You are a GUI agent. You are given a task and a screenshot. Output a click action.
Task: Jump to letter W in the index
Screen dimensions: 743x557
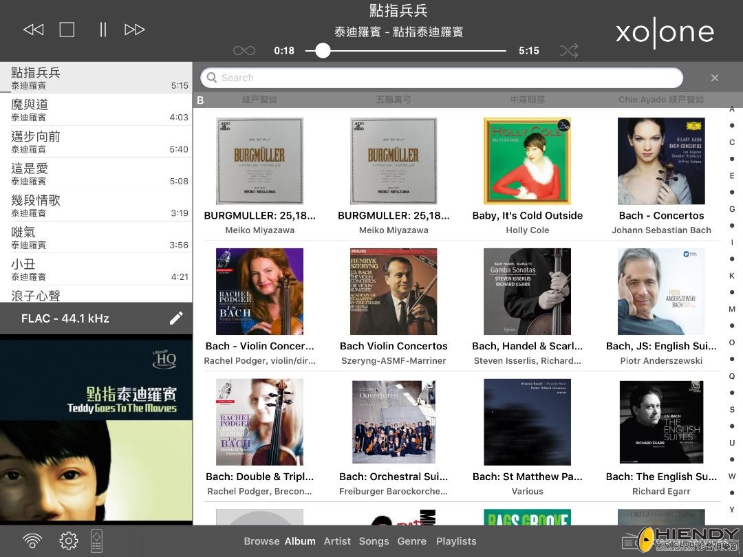[732, 476]
